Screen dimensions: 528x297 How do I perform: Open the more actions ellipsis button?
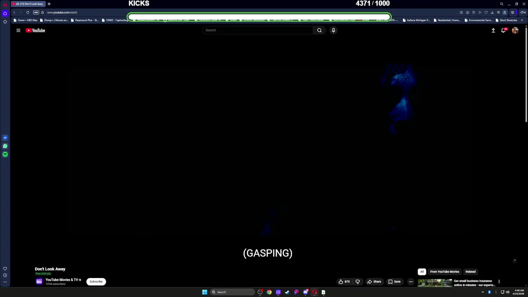click(x=411, y=282)
